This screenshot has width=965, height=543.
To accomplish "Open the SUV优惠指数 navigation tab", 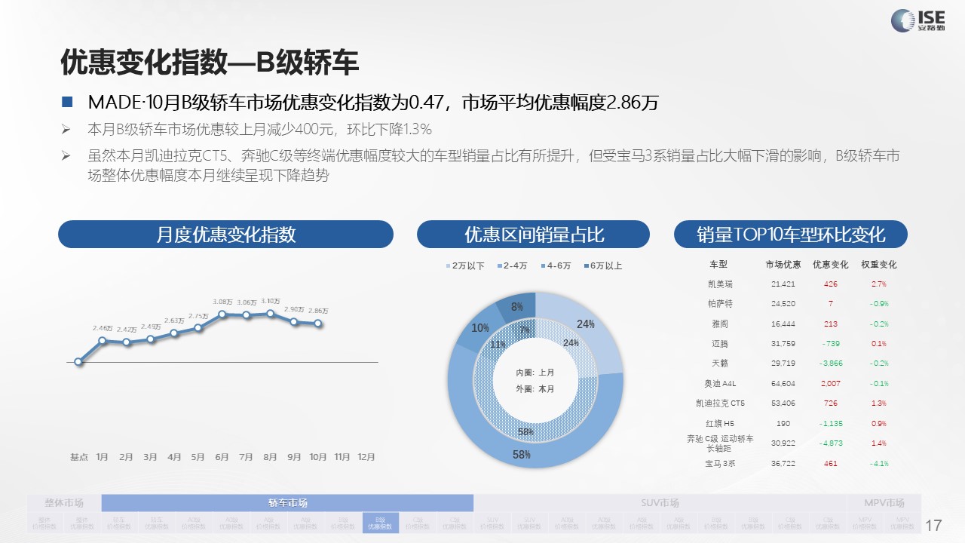I will (530, 523).
